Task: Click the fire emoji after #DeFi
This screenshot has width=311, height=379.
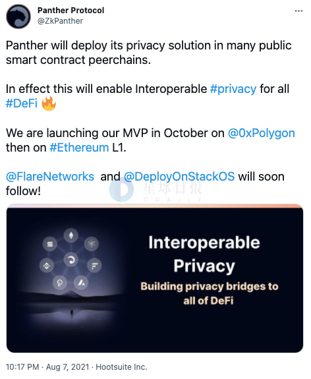Action: [49, 103]
